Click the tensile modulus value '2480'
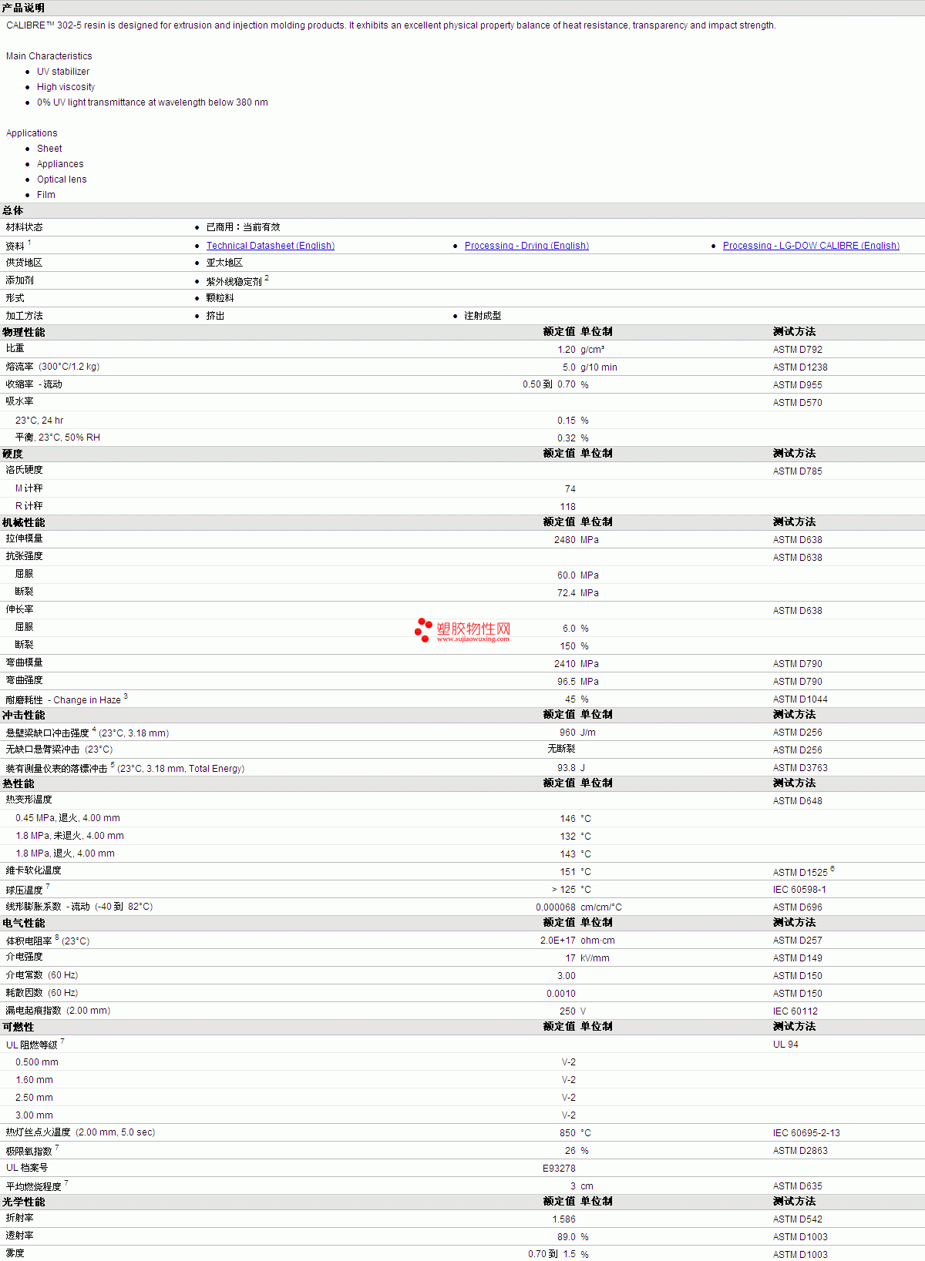Image resolution: width=925 pixels, height=1261 pixels. [x=565, y=540]
